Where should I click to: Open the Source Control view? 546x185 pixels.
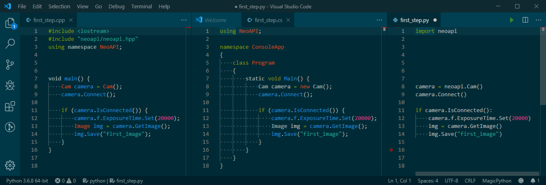[x=10, y=64]
